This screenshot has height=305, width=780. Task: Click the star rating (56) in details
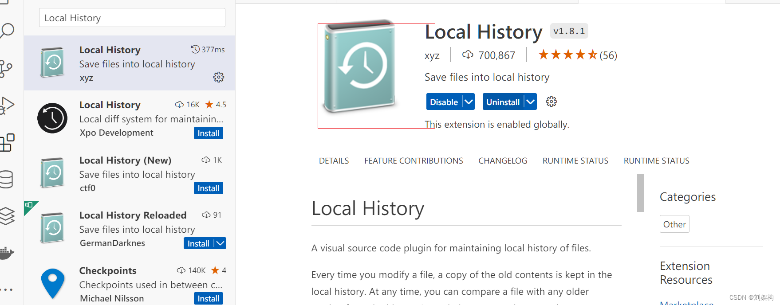point(577,55)
